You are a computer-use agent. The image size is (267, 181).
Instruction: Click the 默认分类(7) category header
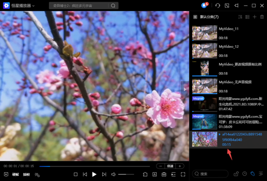pos(209,17)
